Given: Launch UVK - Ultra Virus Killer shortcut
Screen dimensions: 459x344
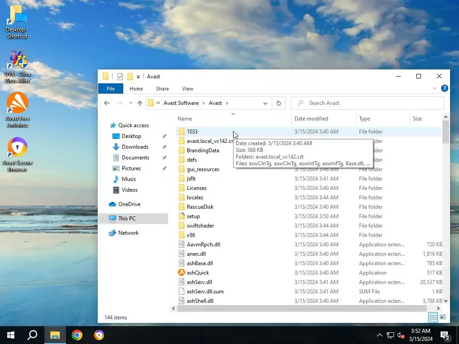Looking at the screenshot, I should (17, 67).
